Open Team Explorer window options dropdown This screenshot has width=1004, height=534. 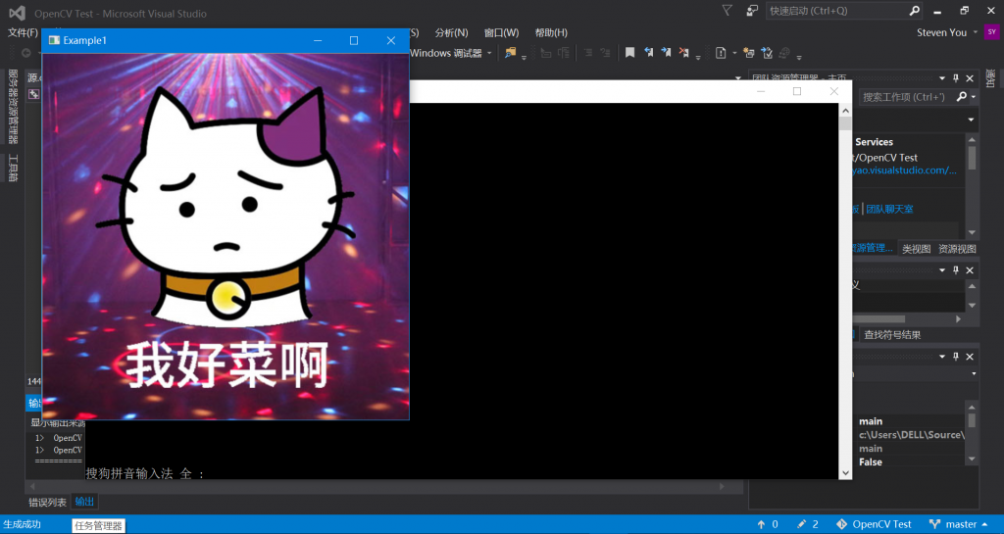pyautogui.click(x=942, y=78)
